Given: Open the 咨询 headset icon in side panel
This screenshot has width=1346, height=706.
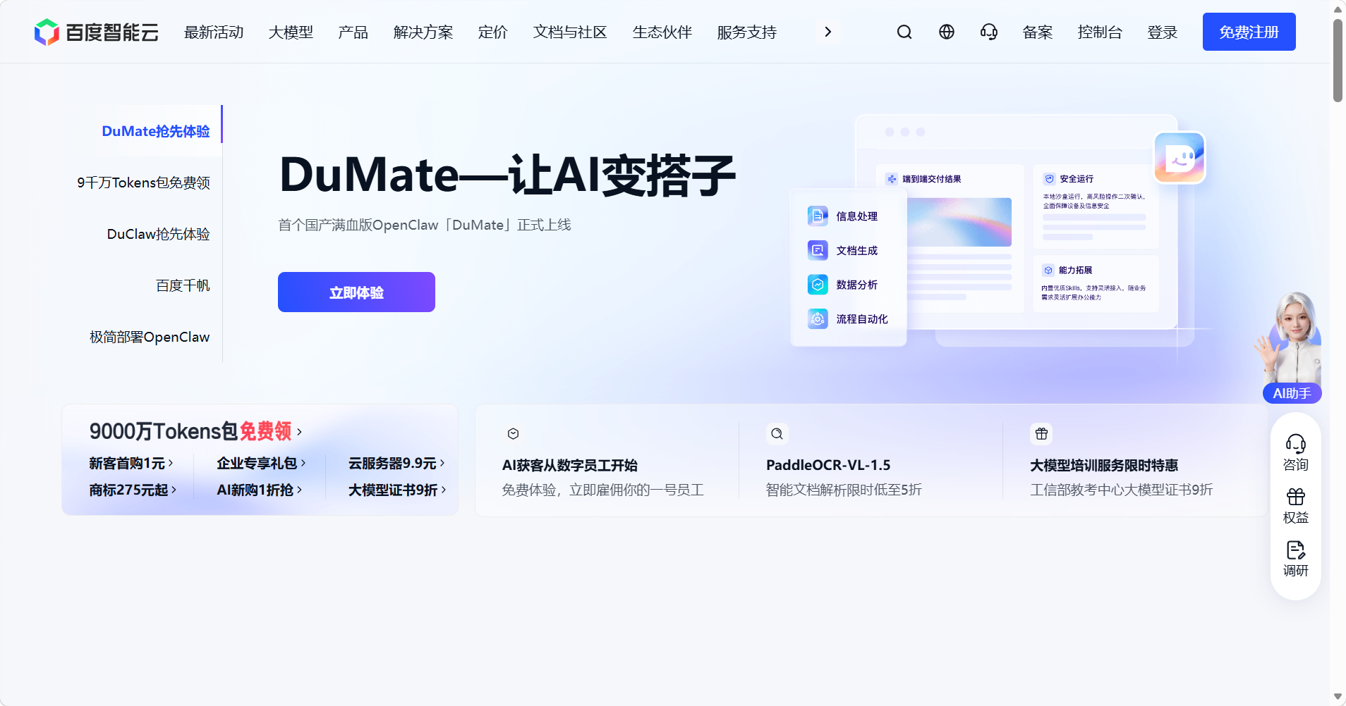Looking at the screenshot, I should pyautogui.click(x=1296, y=443).
